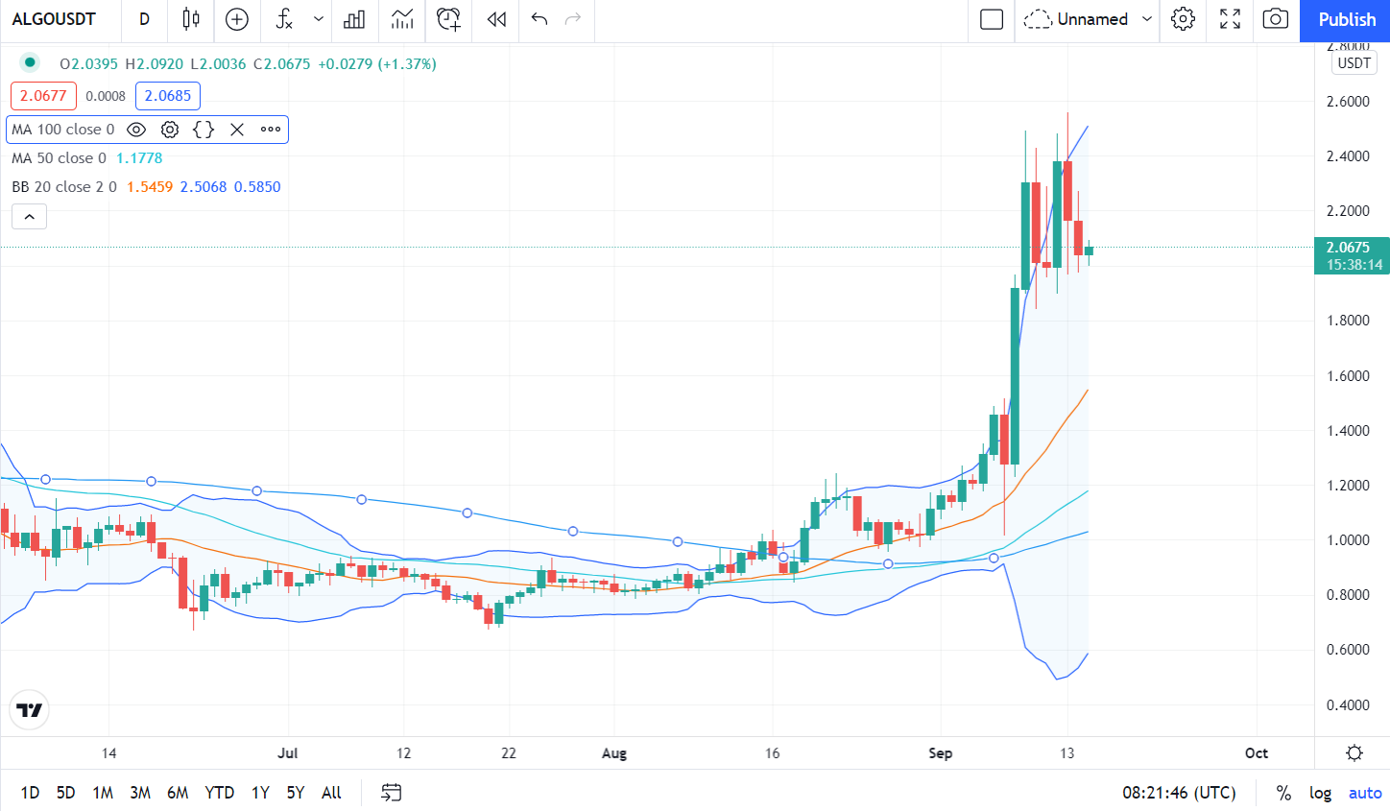
Task: Select the 5Y date range
Action: pyautogui.click(x=296, y=793)
